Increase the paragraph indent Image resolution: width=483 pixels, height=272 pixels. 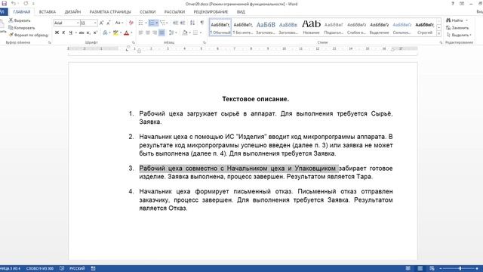(x=183, y=23)
